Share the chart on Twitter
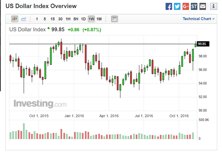Viewport: 222px width, 156px height. click(177, 6)
